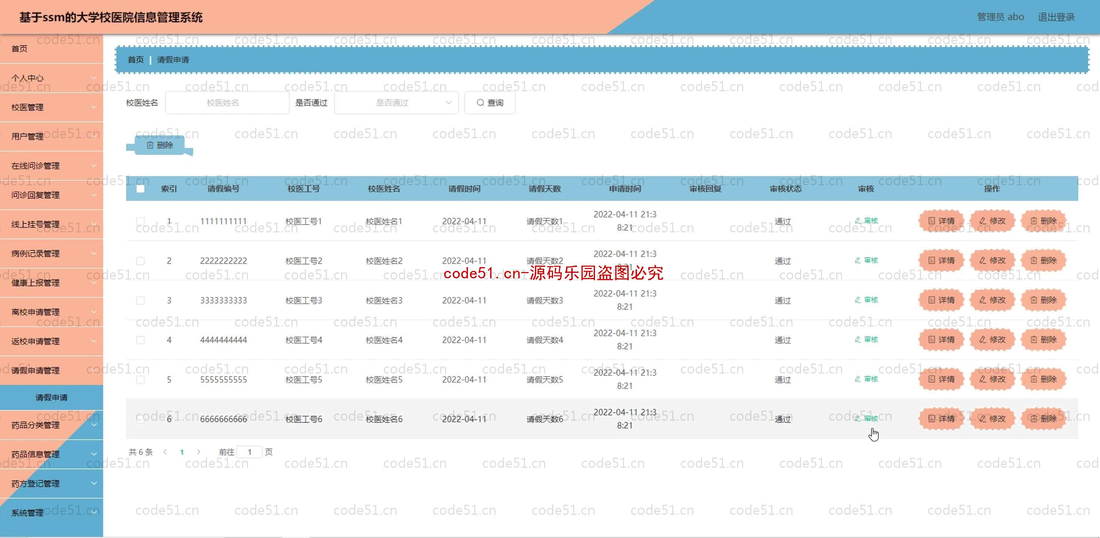The image size is (1100, 538).
Task: Delete row 校医姓名3
Action: click(1043, 300)
